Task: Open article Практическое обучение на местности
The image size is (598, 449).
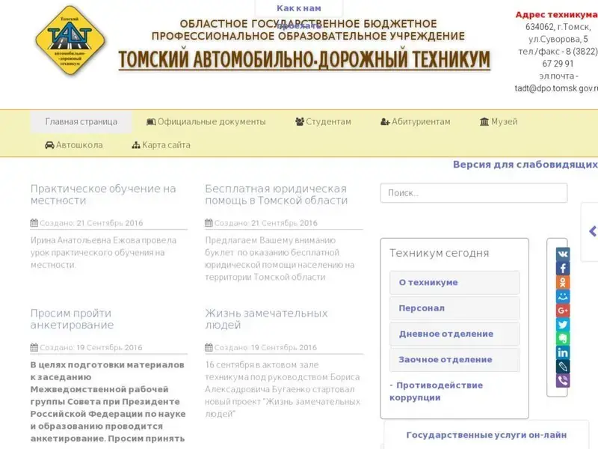Action: tap(103, 195)
